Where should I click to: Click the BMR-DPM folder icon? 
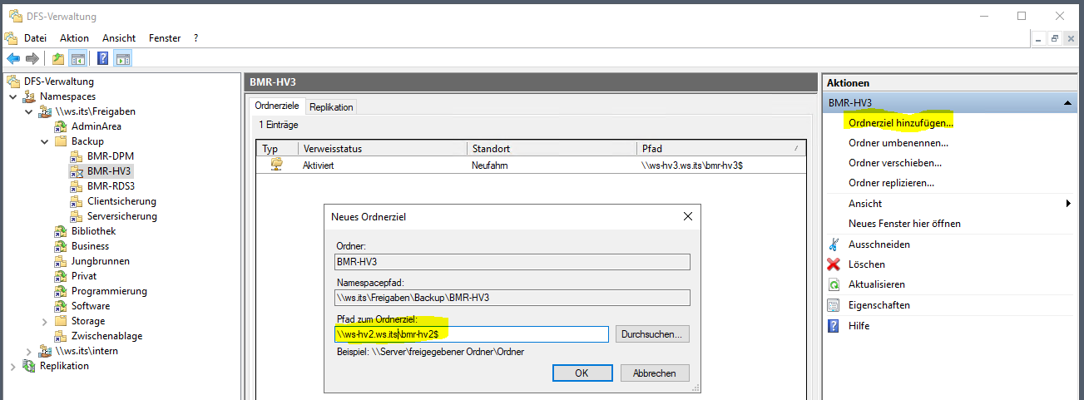(x=77, y=156)
